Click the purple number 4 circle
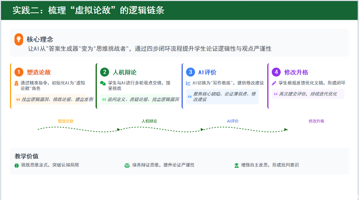This screenshot has width=359, height=200. point(276,72)
